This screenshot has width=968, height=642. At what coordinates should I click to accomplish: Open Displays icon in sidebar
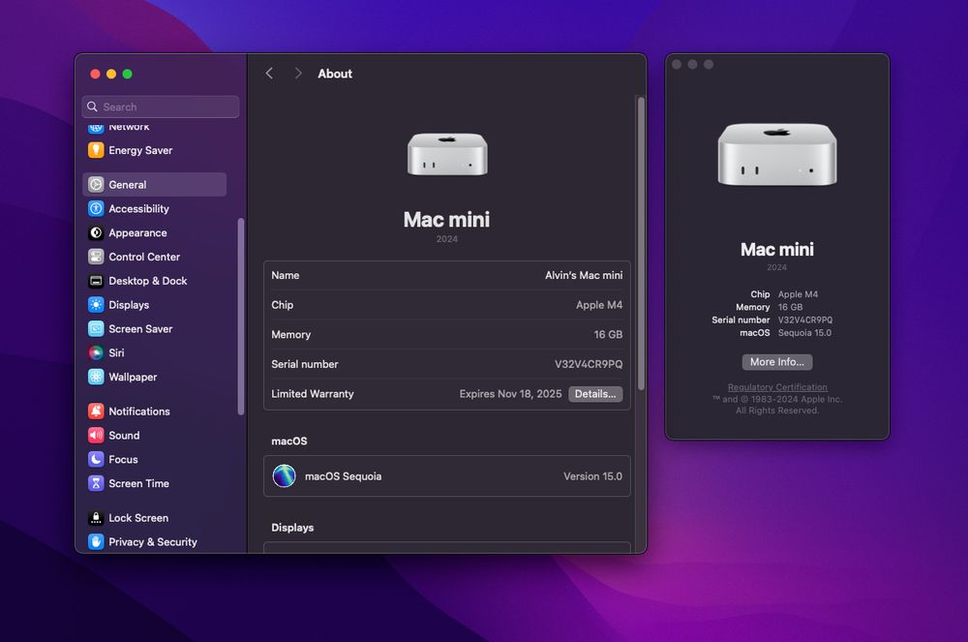point(96,305)
